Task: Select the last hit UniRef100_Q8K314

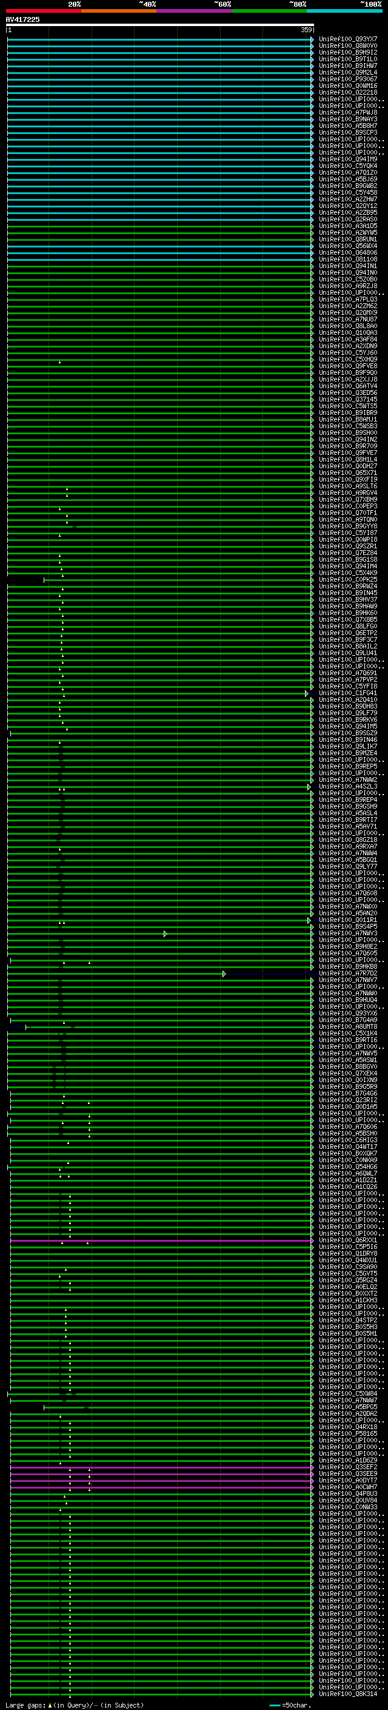Action: (x=347, y=1694)
